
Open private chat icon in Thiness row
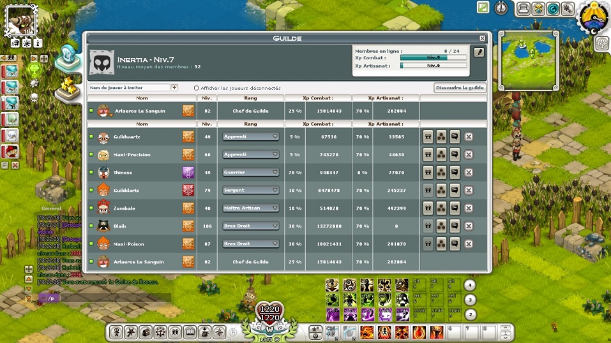click(455, 172)
